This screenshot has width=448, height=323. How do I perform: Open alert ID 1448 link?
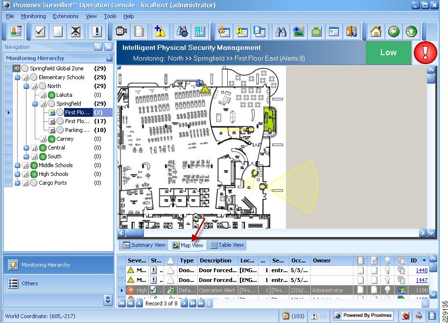point(422,270)
